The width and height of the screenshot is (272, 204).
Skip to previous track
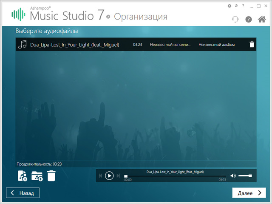100,176
